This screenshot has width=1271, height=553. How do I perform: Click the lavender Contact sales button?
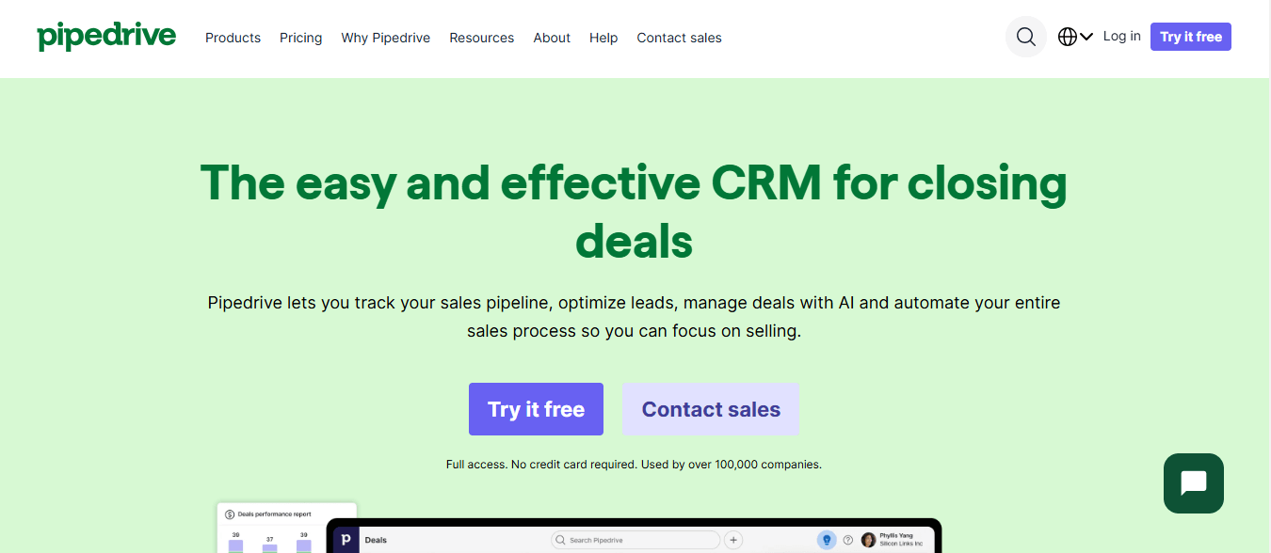711,409
